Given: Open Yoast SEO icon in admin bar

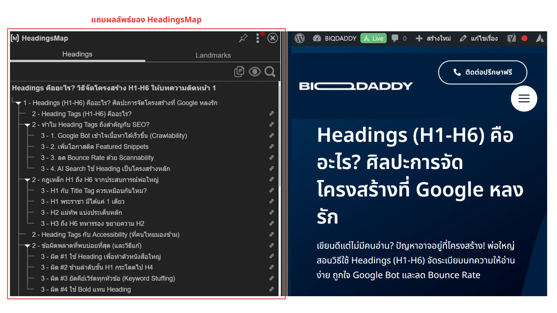Looking at the screenshot, I should pos(511,38).
